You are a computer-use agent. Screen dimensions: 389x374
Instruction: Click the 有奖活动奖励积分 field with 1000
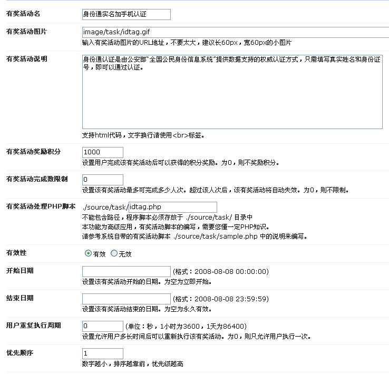(x=102, y=152)
